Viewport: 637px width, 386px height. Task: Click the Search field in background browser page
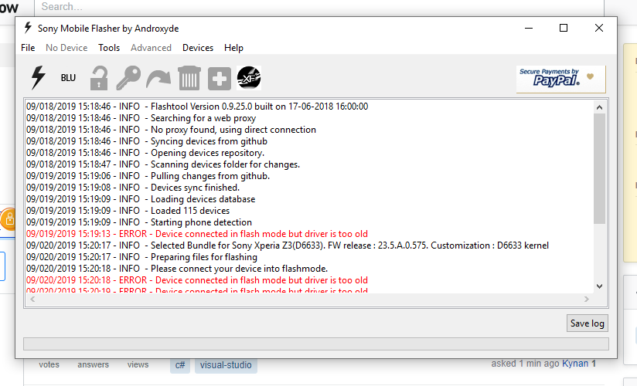pyautogui.click(x=319, y=7)
